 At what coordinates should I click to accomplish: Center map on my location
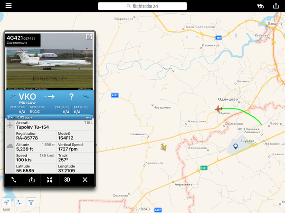coord(7,202)
